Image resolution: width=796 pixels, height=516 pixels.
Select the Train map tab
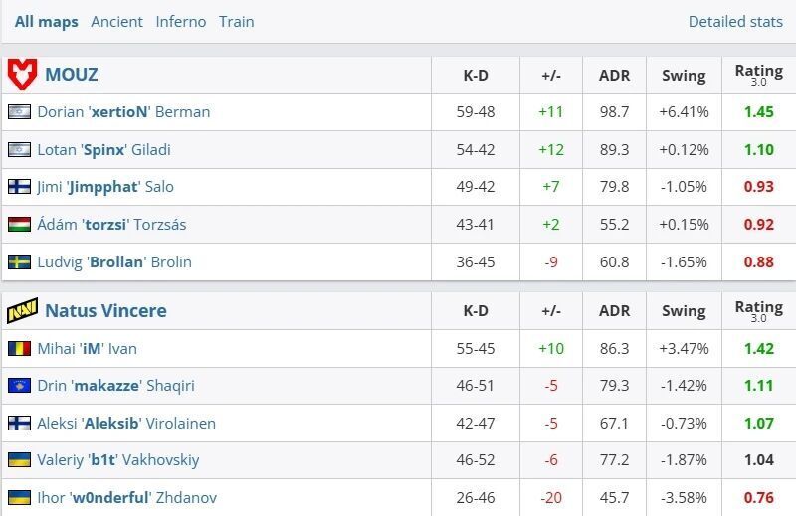[236, 21]
